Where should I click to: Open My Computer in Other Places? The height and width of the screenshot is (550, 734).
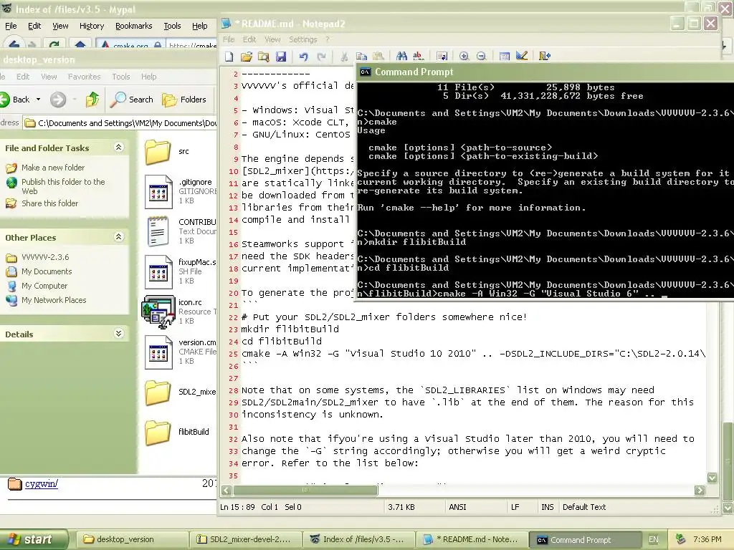coord(44,286)
